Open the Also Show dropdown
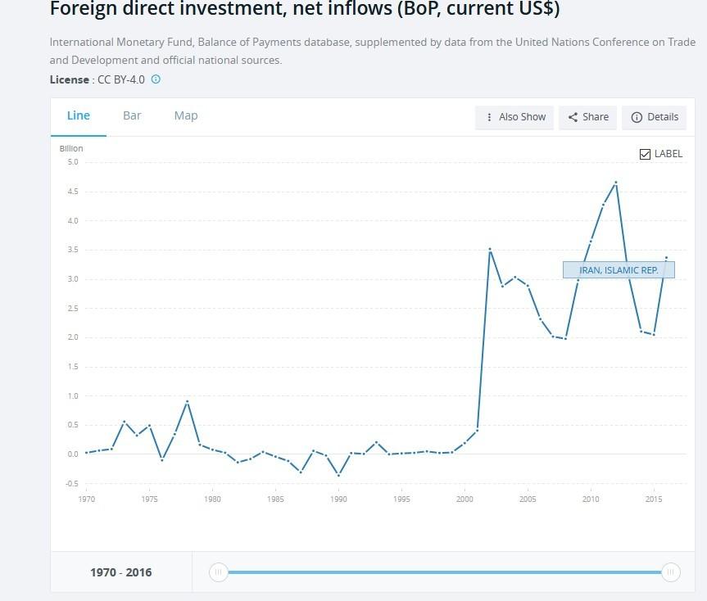 515,117
